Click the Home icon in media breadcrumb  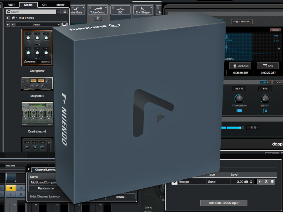tap(13, 18)
